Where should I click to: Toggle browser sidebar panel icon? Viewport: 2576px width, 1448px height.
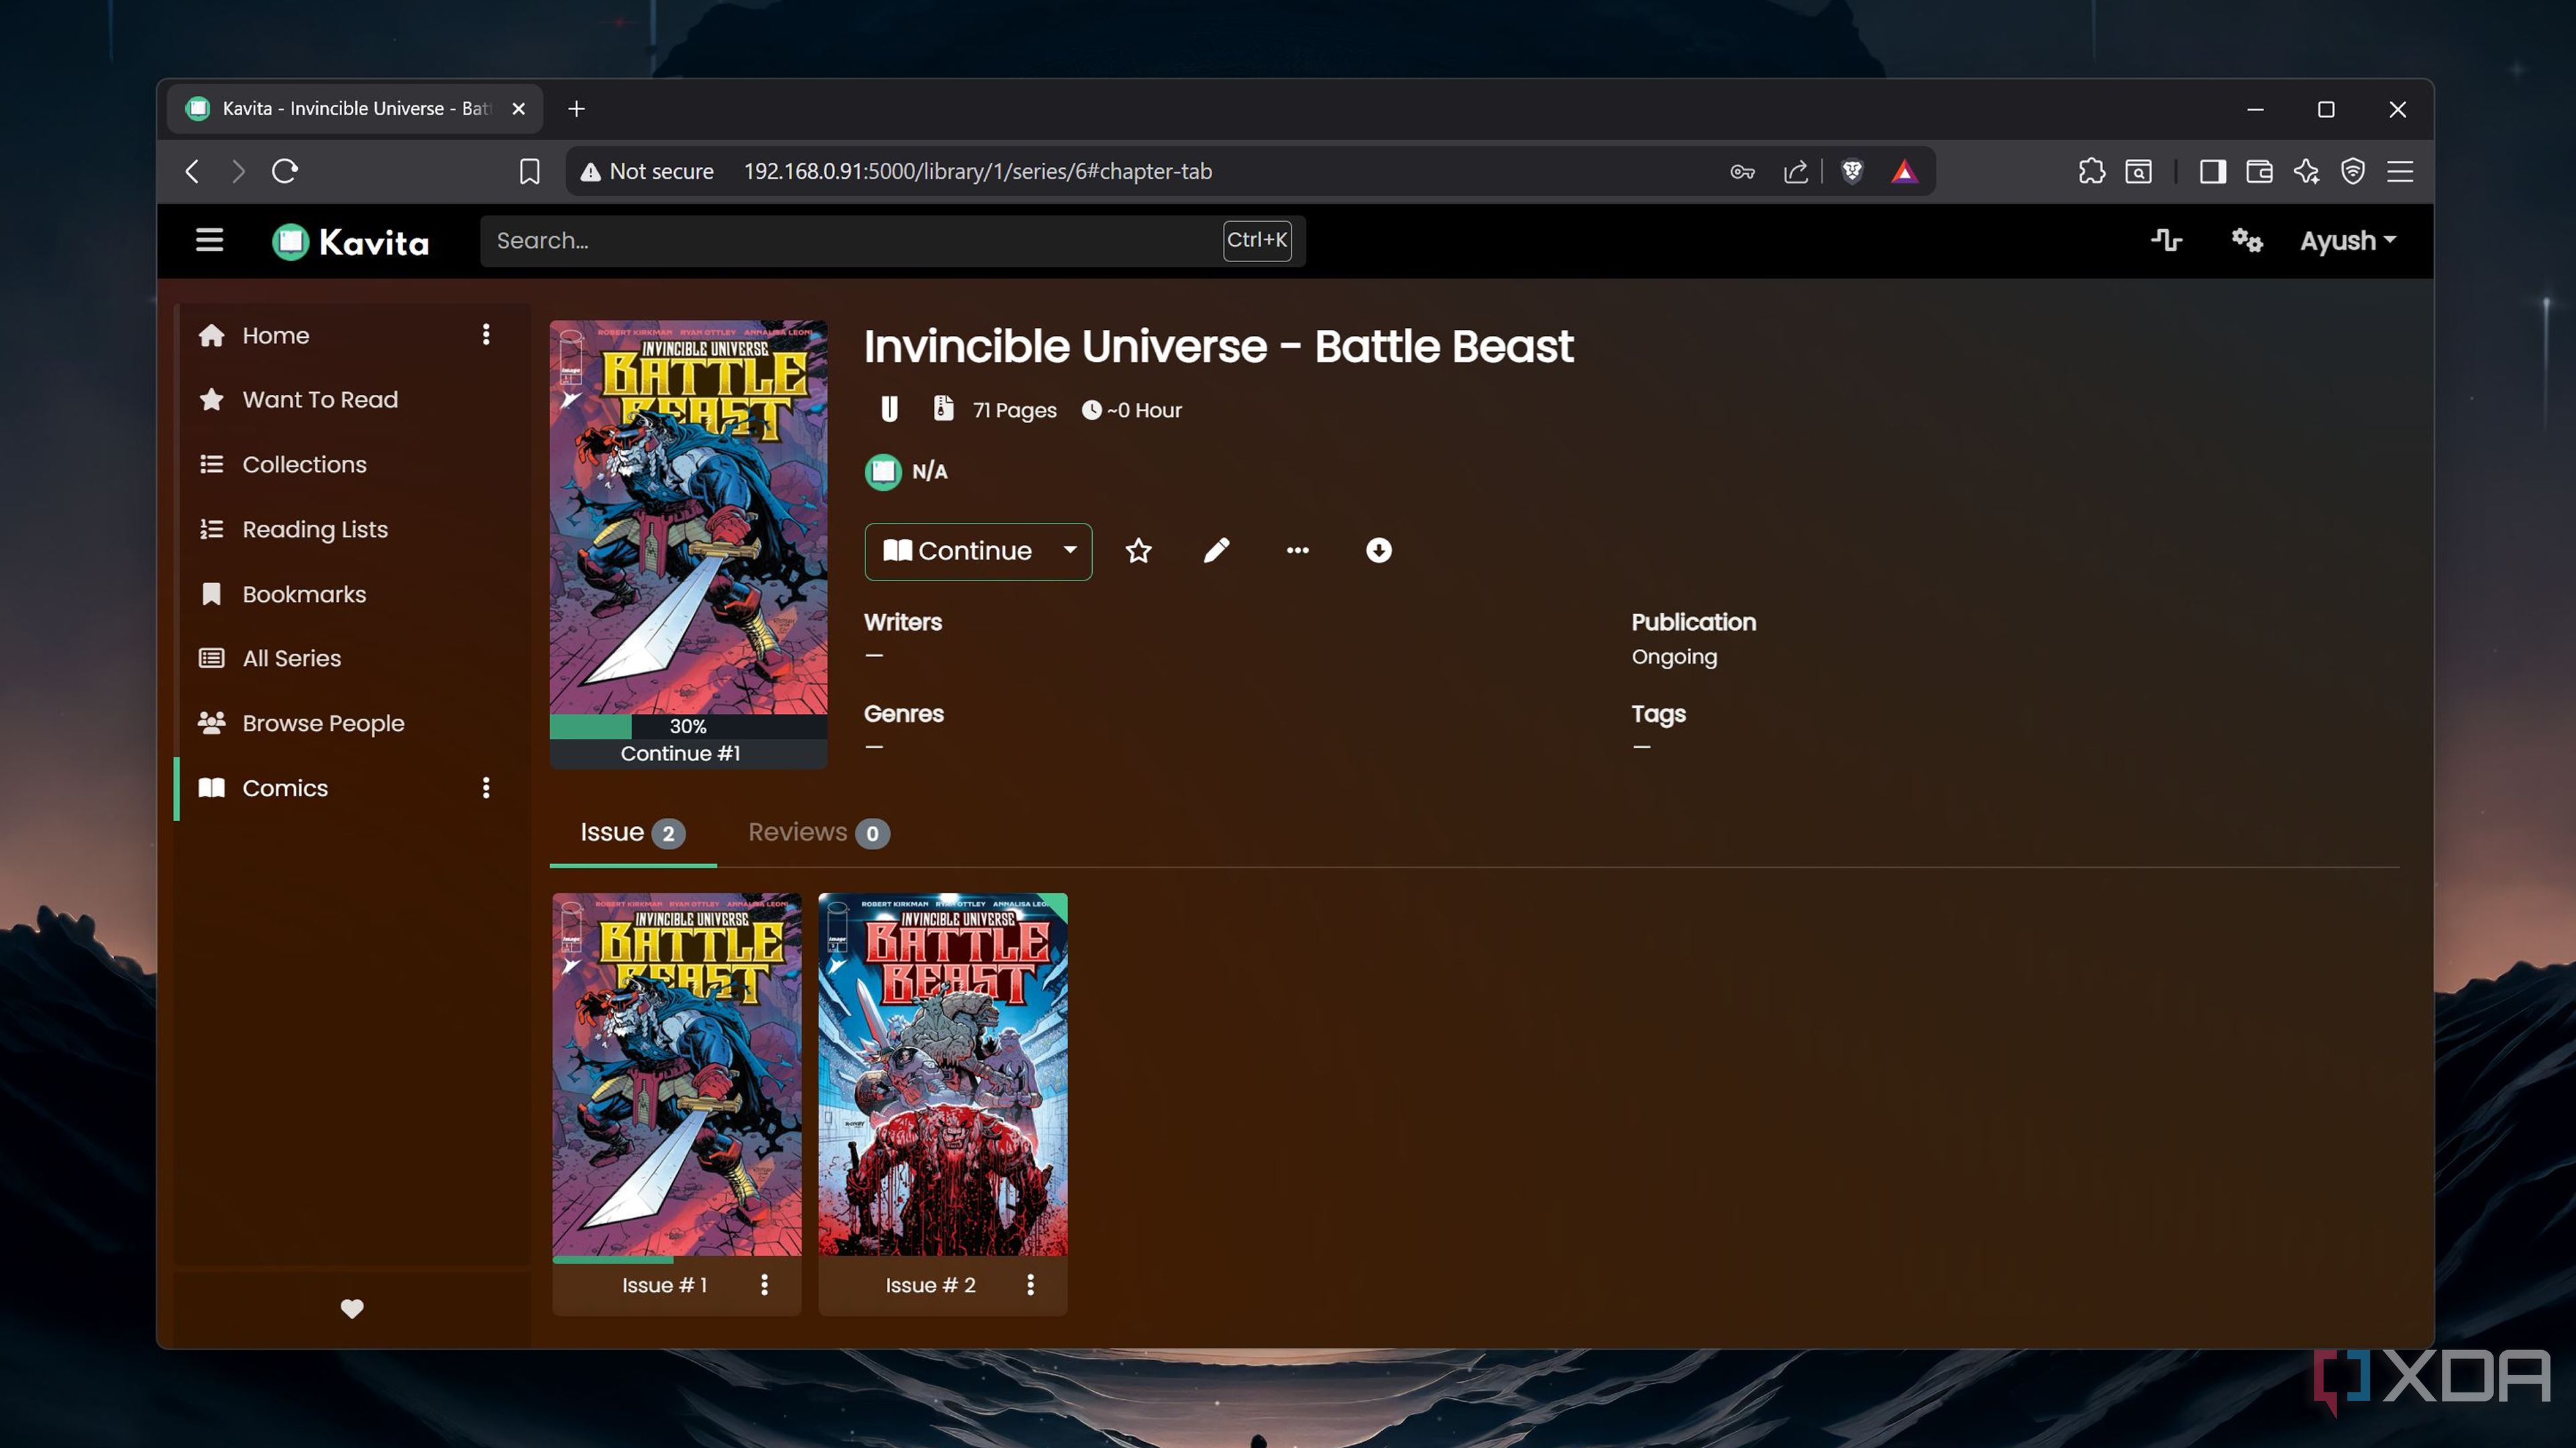(x=2212, y=171)
